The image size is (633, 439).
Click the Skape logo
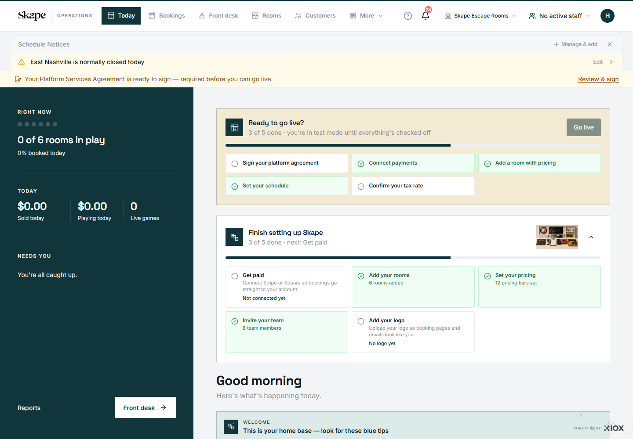coord(32,15)
